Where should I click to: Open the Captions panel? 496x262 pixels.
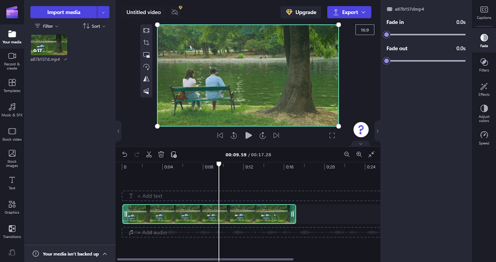[484, 12]
